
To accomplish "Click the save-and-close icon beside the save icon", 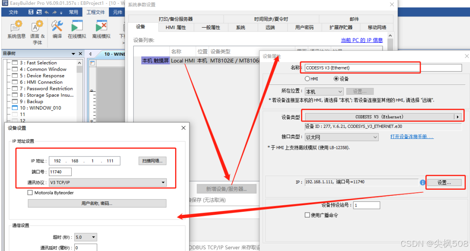I will [x=39, y=12].
